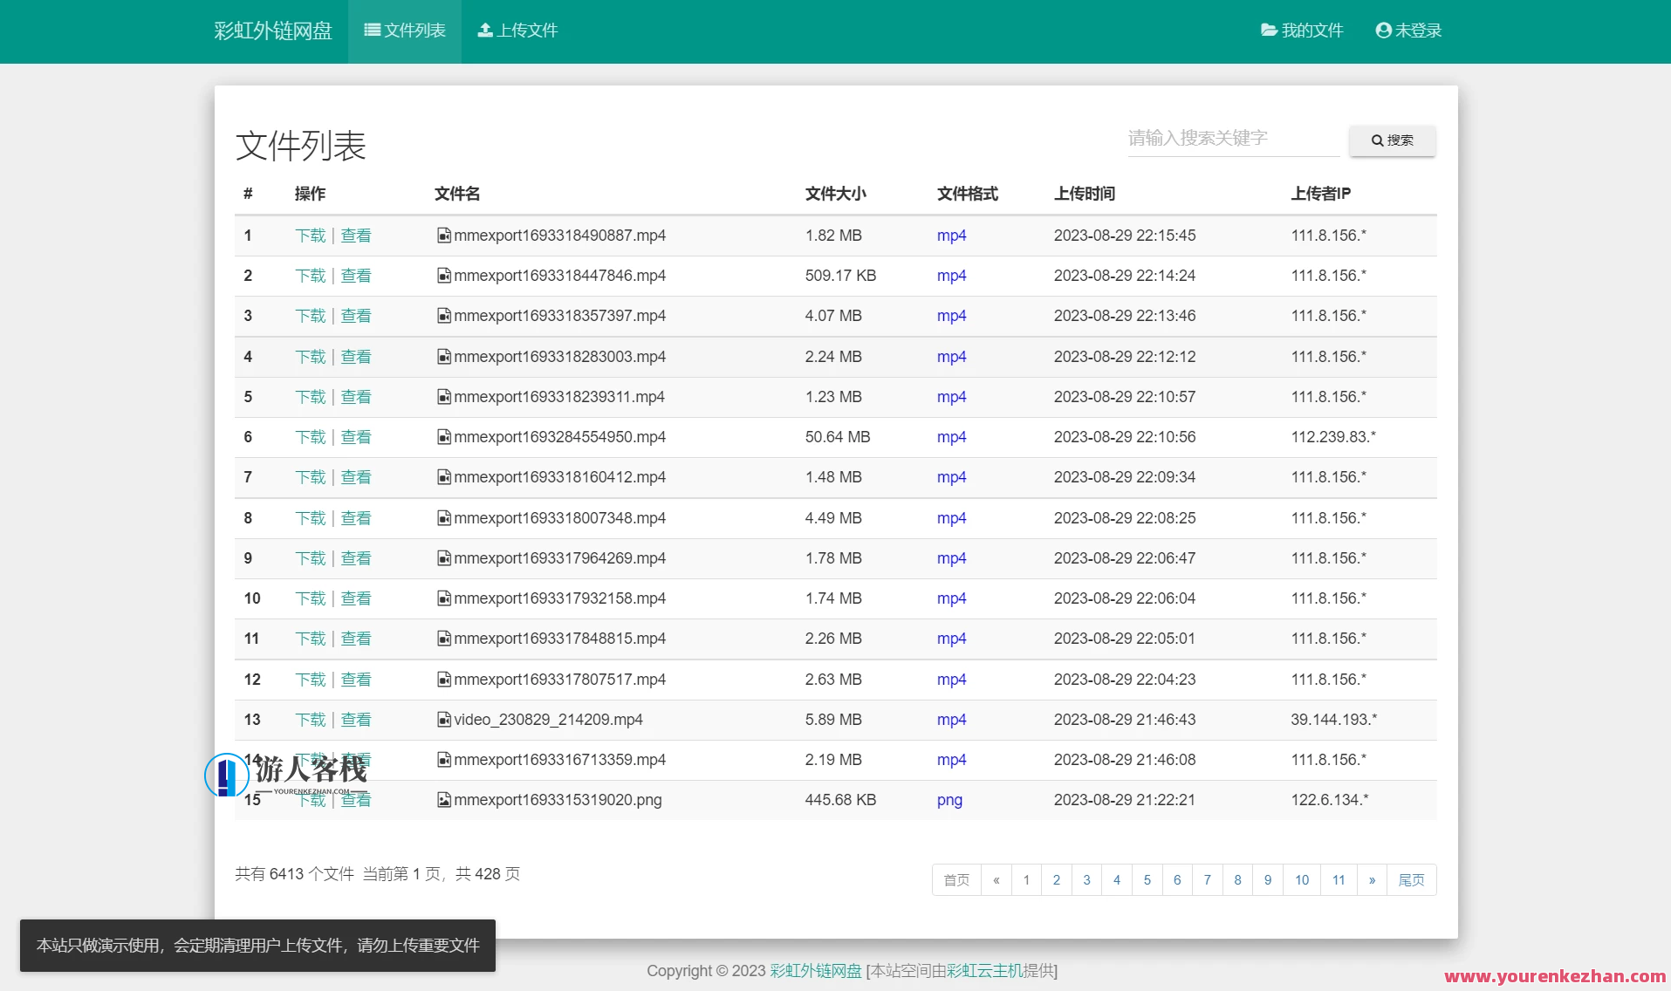Click the magnifier icon on the 搜索 button
Image resolution: width=1671 pixels, height=991 pixels.
(x=1377, y=140)
